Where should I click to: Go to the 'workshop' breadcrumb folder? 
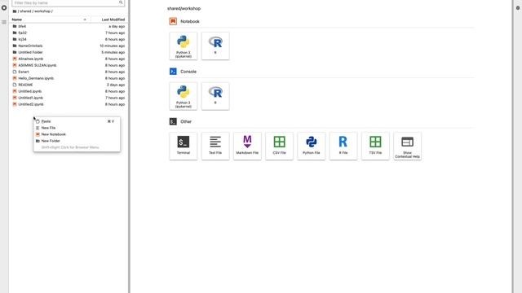pos(42,11)
